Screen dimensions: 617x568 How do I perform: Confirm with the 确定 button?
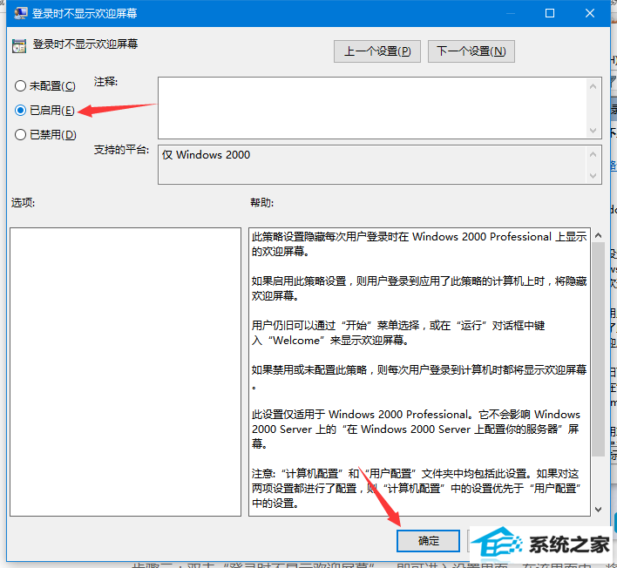pyautogui.click(x=428, y=541)
